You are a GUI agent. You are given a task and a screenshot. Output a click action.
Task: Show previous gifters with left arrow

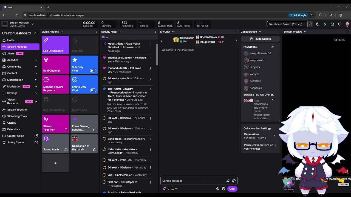point(161,41)
